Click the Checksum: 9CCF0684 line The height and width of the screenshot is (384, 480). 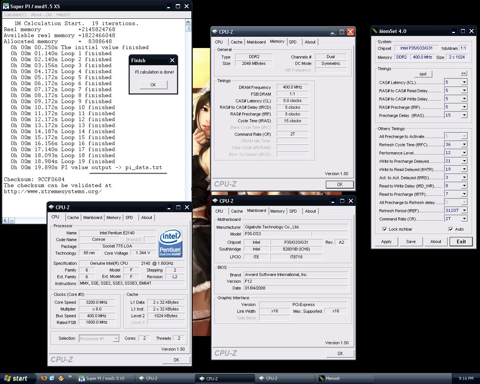click(x=34, y=179)
